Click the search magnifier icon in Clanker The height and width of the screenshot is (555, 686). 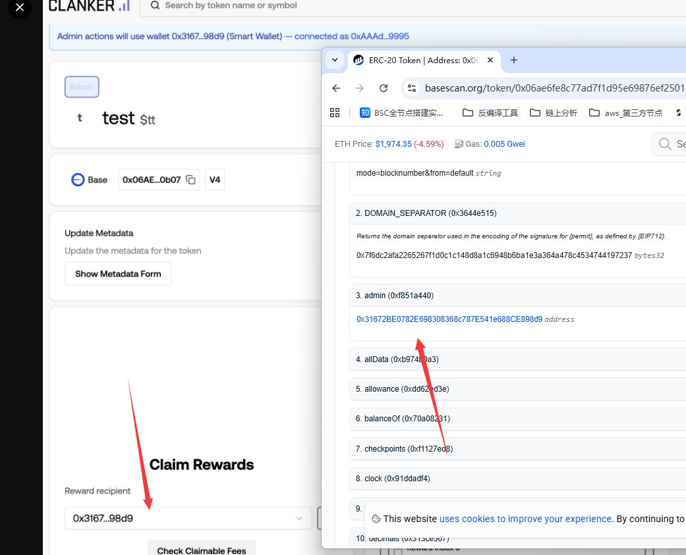tap(155, 5)
